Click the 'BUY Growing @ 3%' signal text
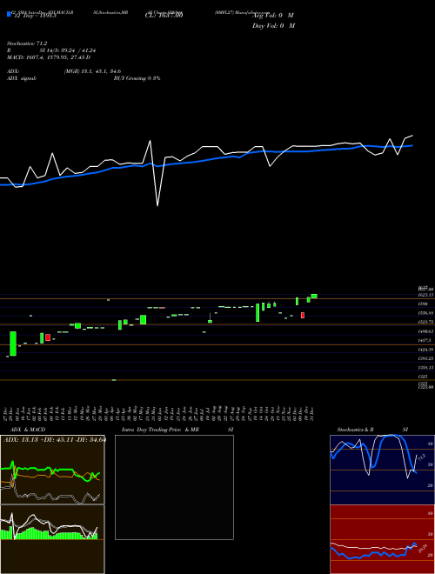The height and width of the screenshot is (574, 435). 137,78
